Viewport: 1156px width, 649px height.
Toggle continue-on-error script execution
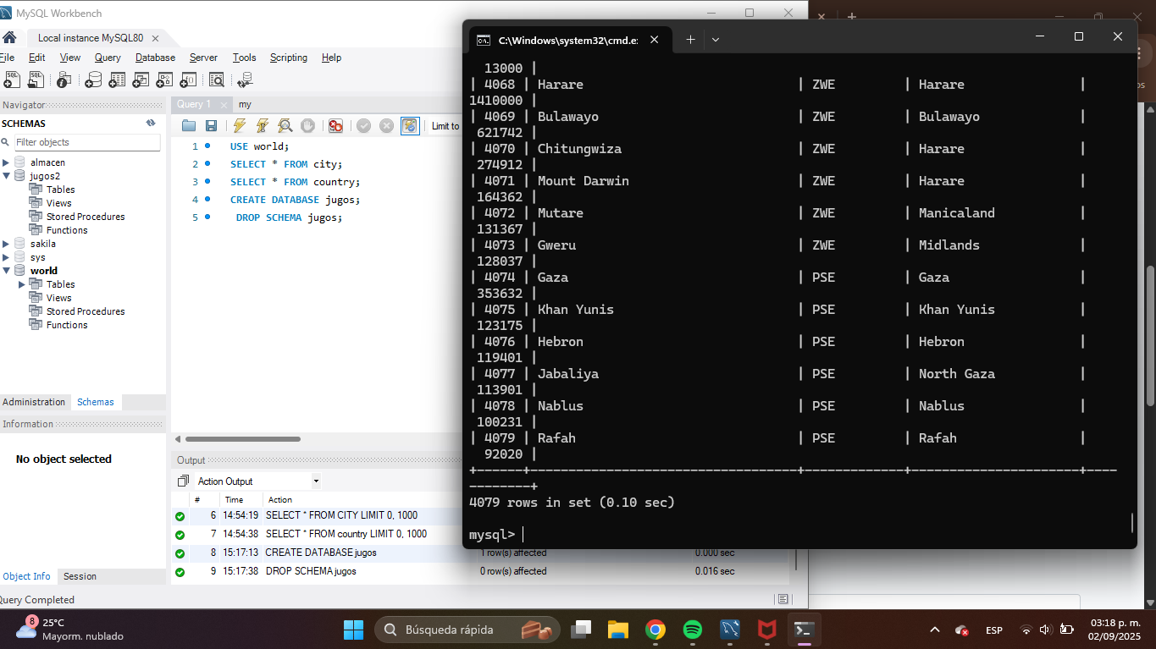336,126
